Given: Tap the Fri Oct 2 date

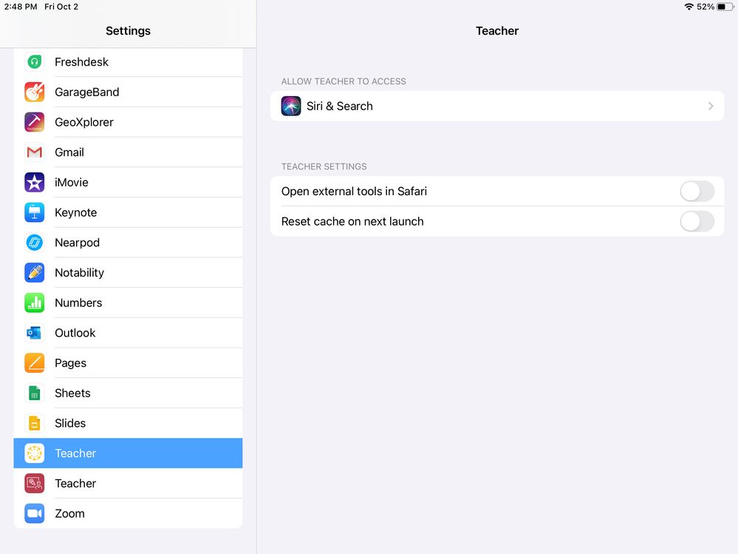Looking at the screenshot, I should pyautogui.click(x=61, y=7).
